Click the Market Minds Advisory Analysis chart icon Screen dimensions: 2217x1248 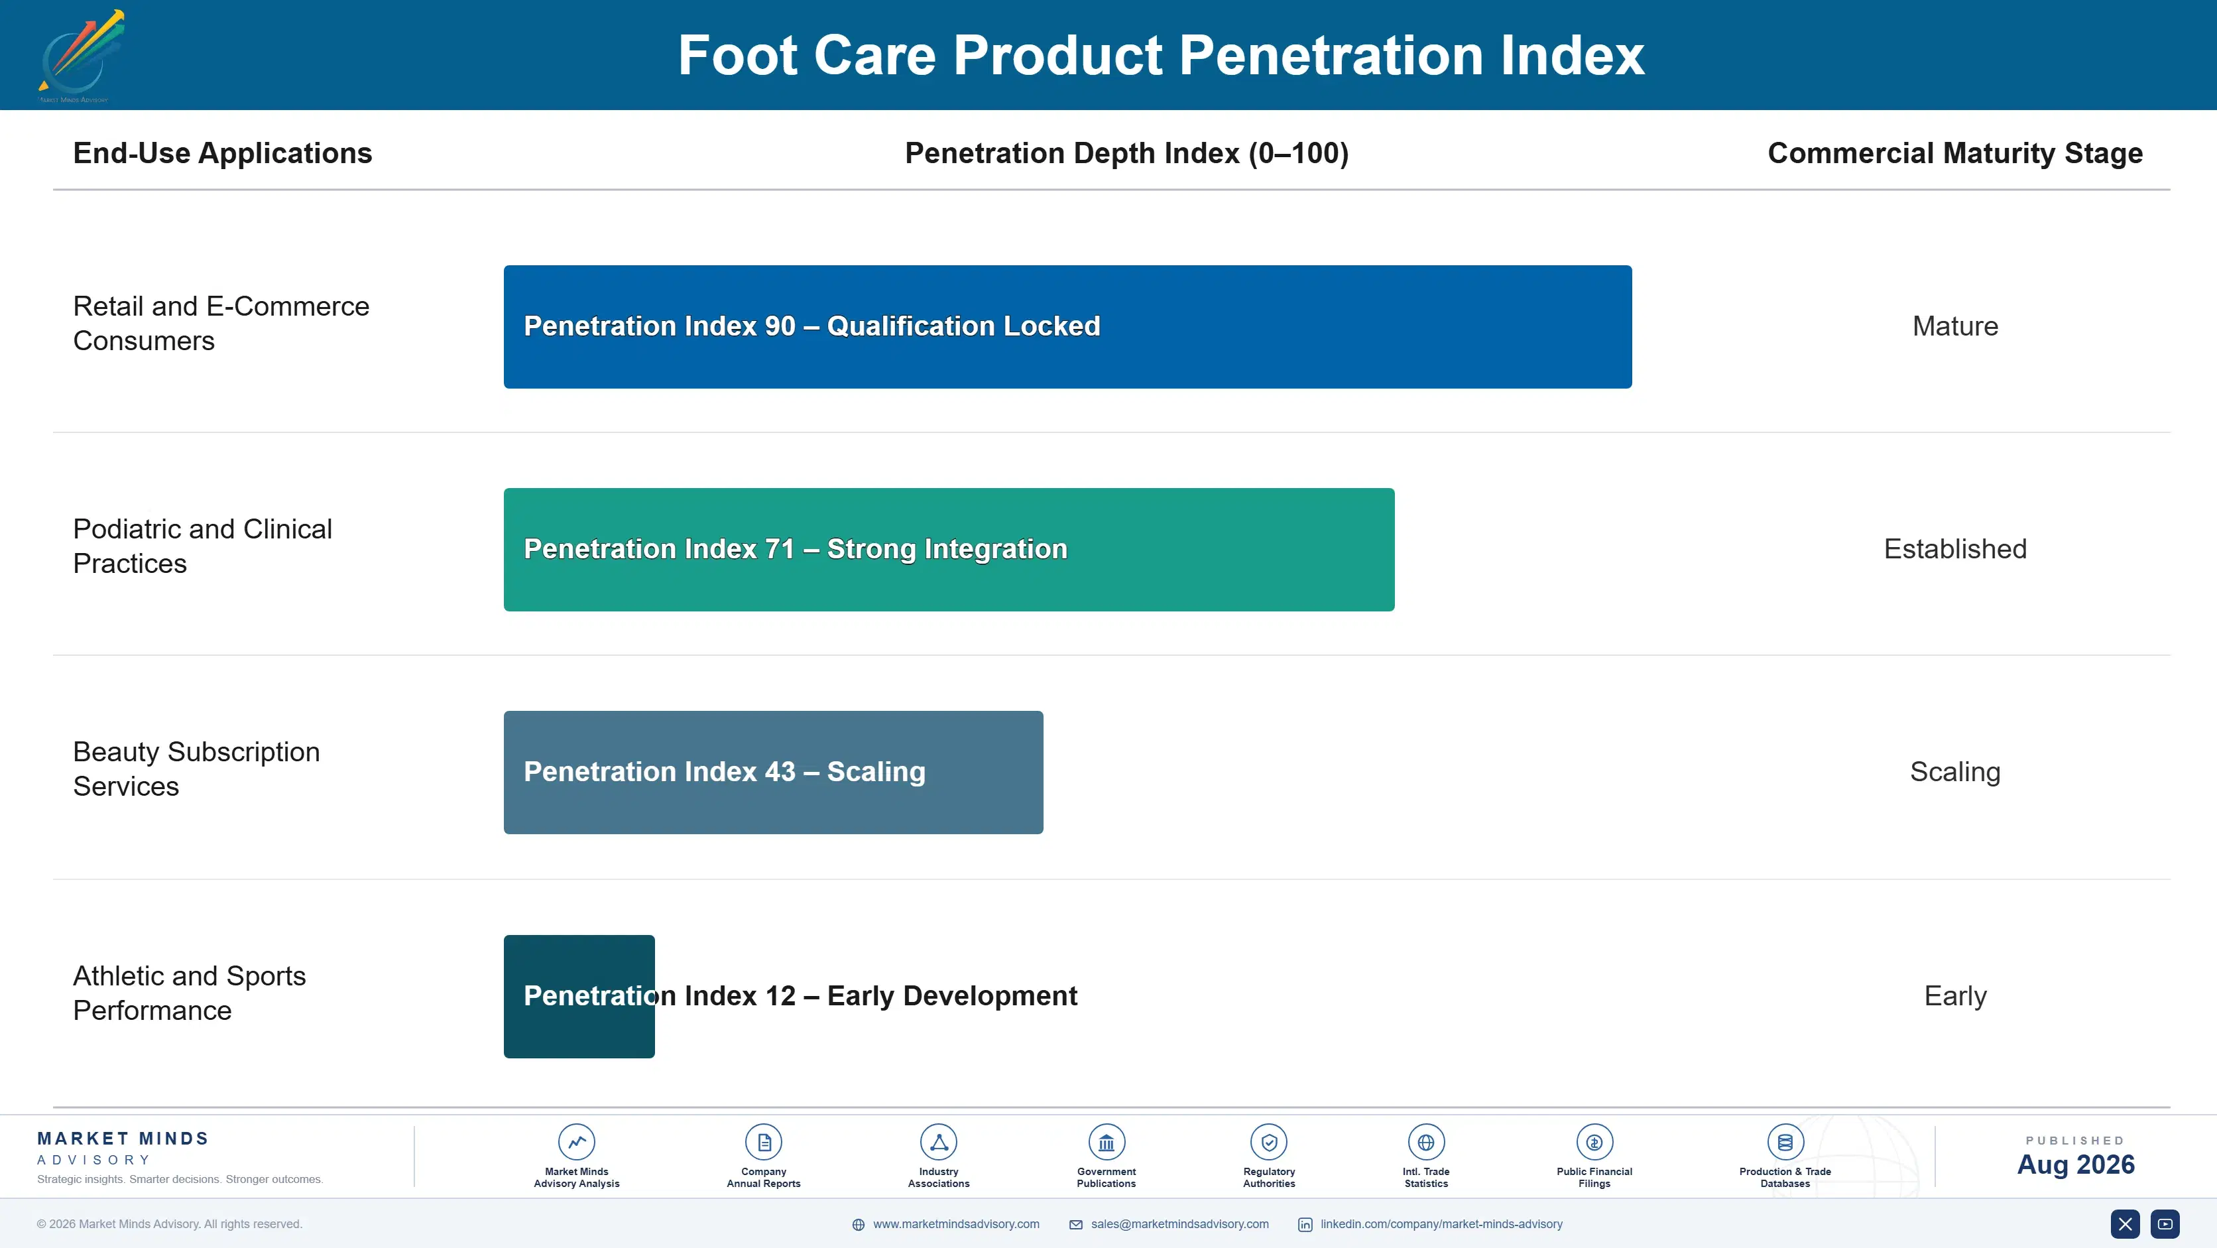[577, 1142]
